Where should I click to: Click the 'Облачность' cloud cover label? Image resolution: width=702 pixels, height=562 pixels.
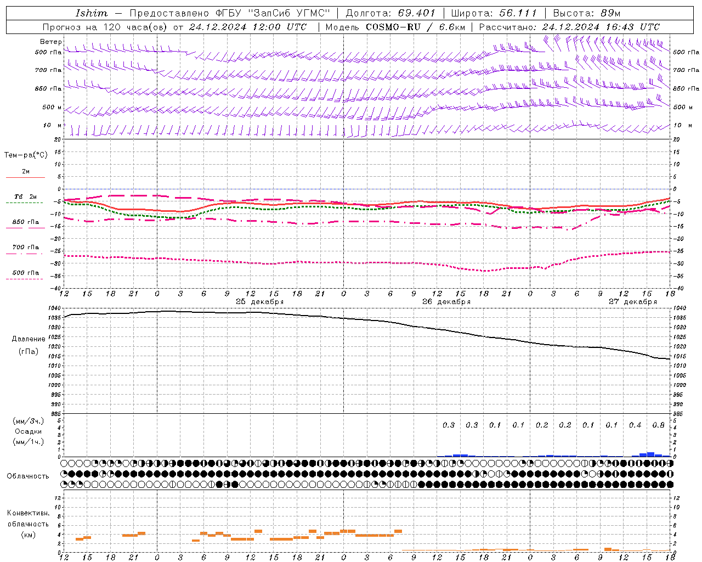click(28, 476)
